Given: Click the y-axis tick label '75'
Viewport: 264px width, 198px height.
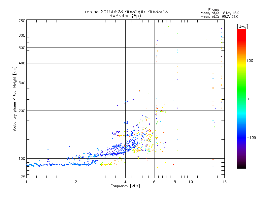Looking at the screenshot, I should point(23,177).
